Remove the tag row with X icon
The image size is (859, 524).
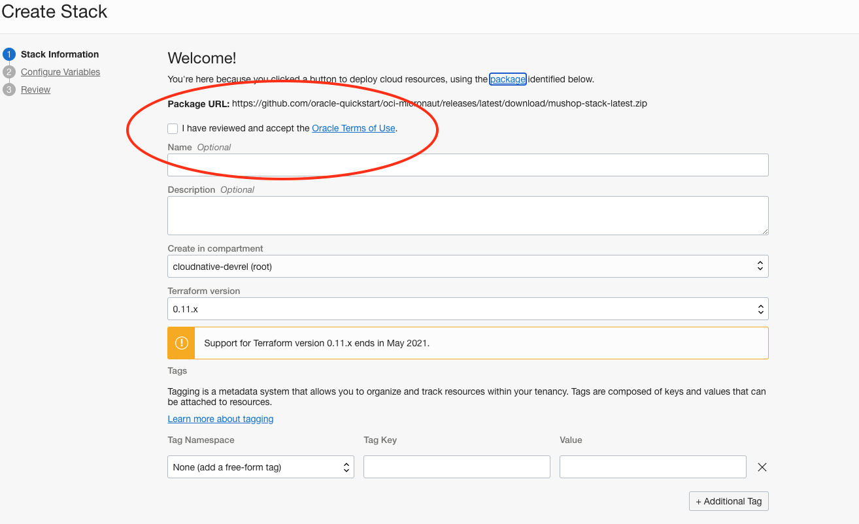pos(762,467)
